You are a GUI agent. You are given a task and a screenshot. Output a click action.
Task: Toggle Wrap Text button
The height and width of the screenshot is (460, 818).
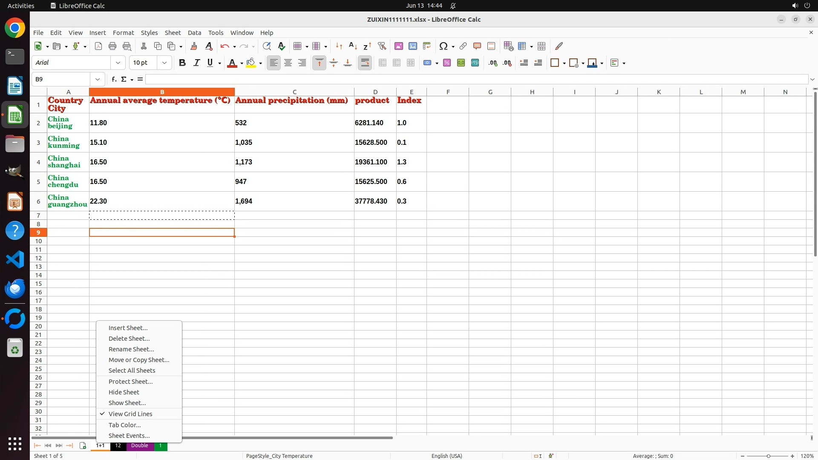pyautogui.click(x=365, y=63)
